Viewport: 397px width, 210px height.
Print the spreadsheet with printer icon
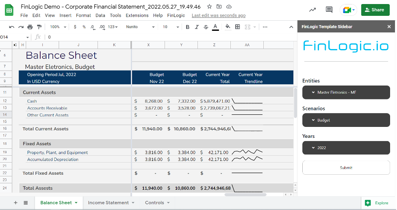(30, 27)
